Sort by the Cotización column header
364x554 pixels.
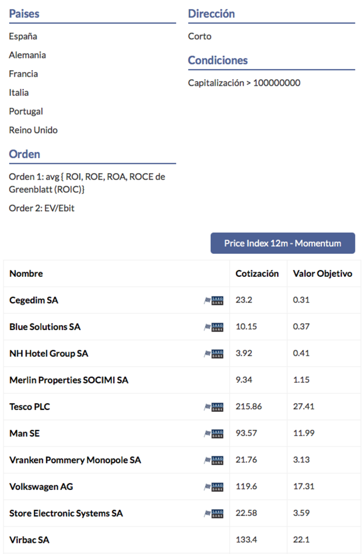coord(257,274)
